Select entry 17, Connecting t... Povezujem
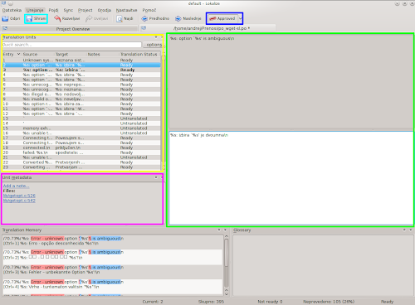 (81, 138)
